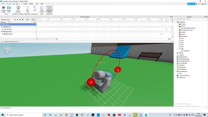Collapse the Workspace node in Explorer
The width and height of the screenshot is (208, 117).
pyautogui.click(x=175, y=22)
